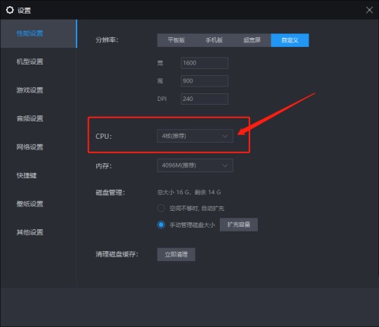Open the CPU cores dropdown arrow
Screen dimensions: 379x327
[224, 137]
